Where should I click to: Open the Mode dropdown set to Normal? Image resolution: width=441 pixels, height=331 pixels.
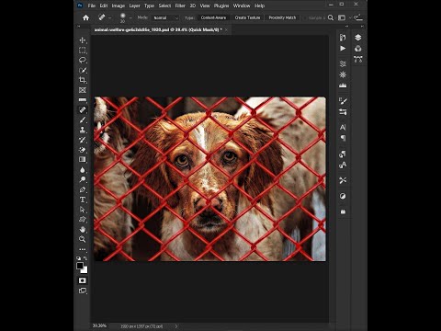(165, 18)
